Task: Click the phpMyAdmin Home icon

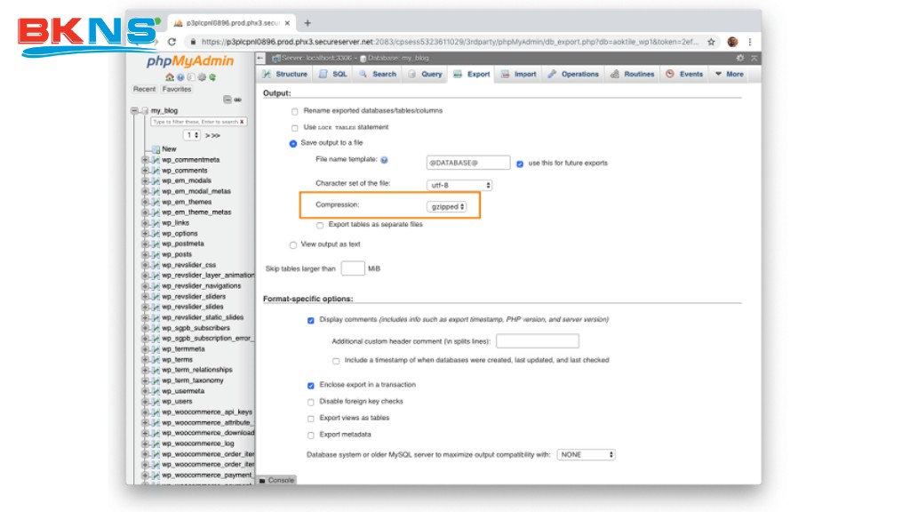Action: coord(169,77)
